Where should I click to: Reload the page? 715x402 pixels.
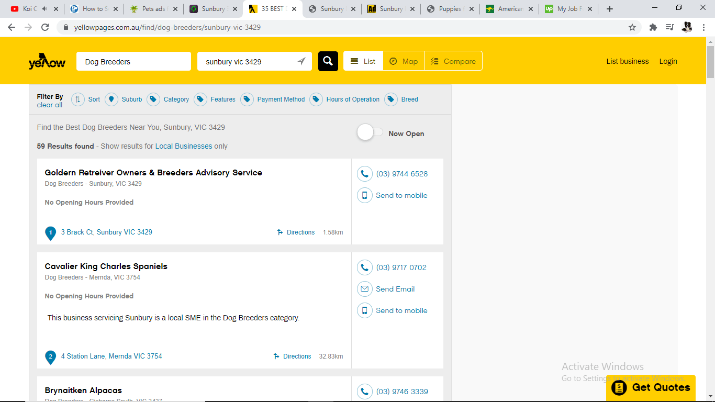(45, 27)
